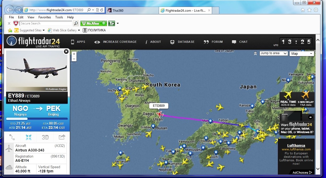Image resolution: width=326 pixels, height=178 pixels.
Task: Close the Flightradar24.com tab
Action: [209, 10]
